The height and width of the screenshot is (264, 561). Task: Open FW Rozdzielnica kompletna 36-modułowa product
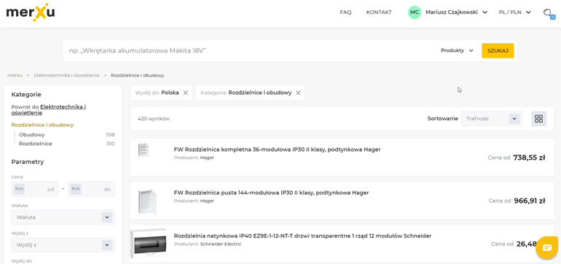click(277, 150)
